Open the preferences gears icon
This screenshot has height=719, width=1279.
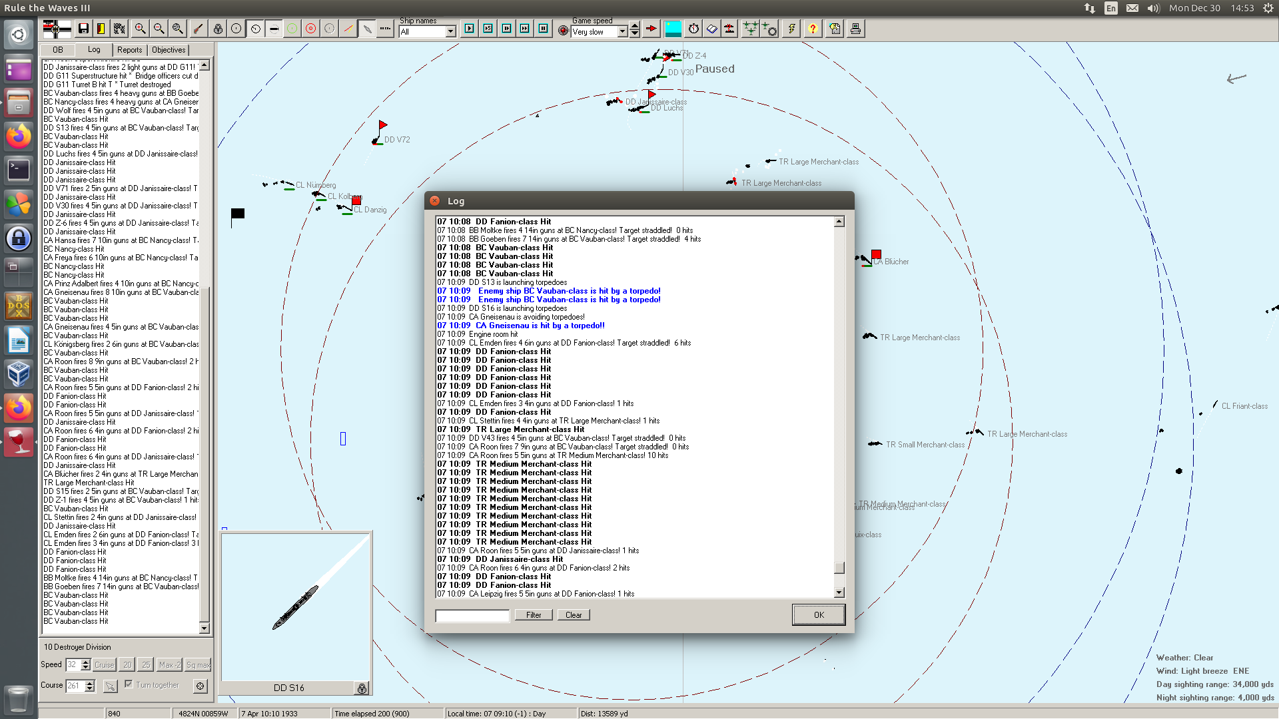point(119,29)
